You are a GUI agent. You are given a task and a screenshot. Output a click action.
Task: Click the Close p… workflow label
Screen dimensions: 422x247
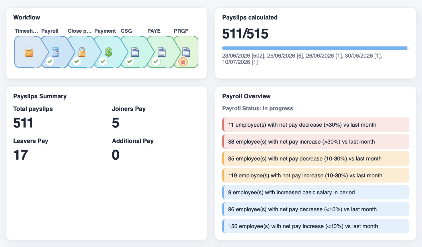[x=80, y=31]
